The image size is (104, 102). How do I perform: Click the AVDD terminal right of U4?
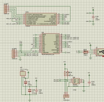point(66,35)
